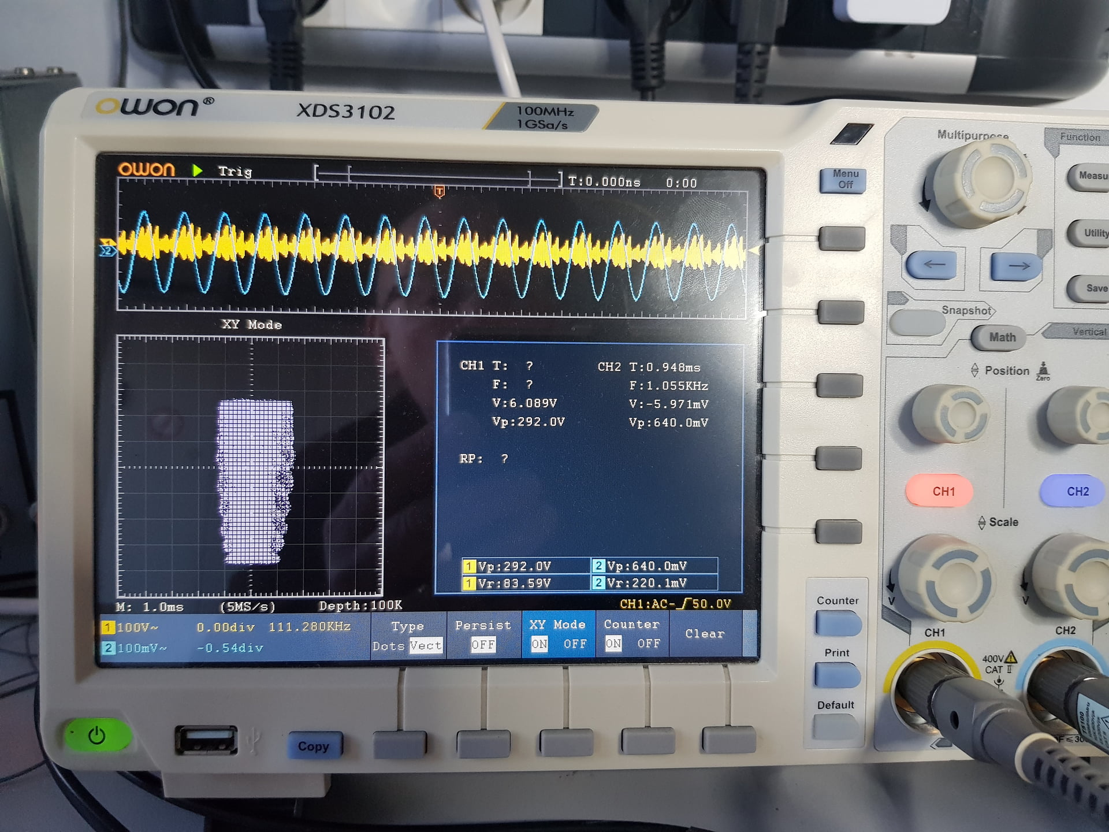Click the CH1 100V scale indicator
This screenshot has width=1109, height=832.
click(131, 627)
